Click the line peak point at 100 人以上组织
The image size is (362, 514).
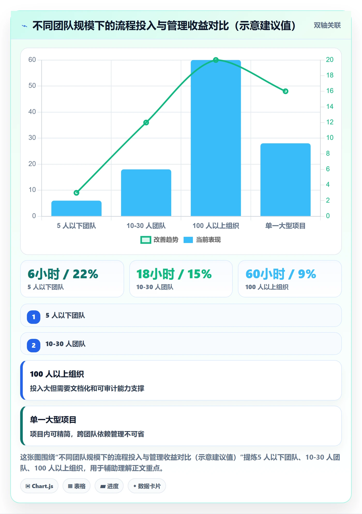tap(216, 60)
